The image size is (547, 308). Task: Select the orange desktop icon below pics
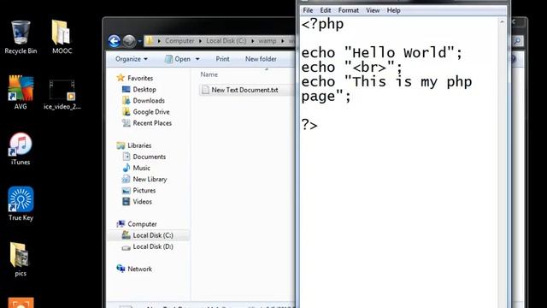point(21,302)
